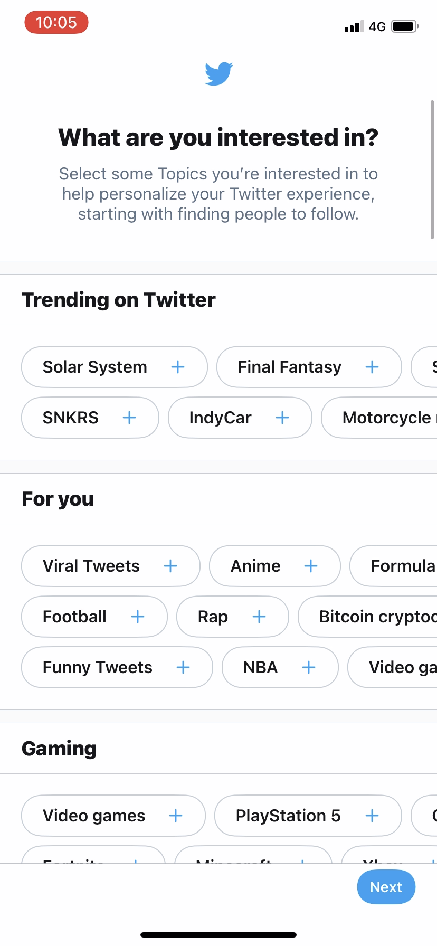Screen dimensions: 437x946
Task: Tap the Bitcoin crypto topic chip
Action: (x=376, y=616)
